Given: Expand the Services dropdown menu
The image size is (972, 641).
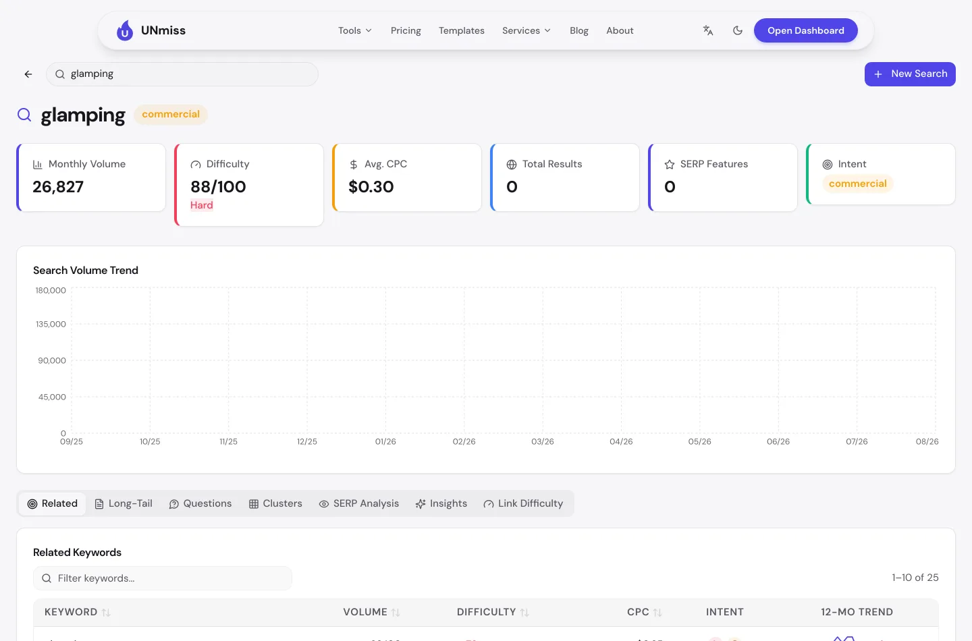Looking at the screenshot, I should [x=526, y=30].
